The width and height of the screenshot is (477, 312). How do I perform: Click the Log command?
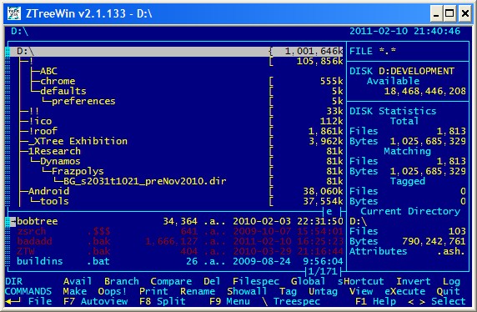click(x=451, y=281)
